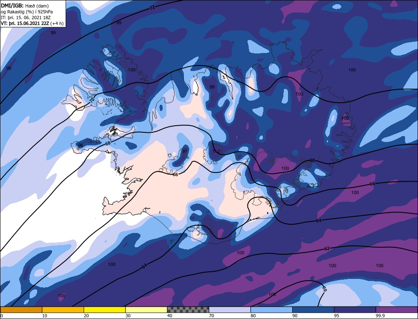The image size is (418, 319).
Task: Click the dark indigo 95-99.9 legend swatch
Action: (x=355, y=309)
